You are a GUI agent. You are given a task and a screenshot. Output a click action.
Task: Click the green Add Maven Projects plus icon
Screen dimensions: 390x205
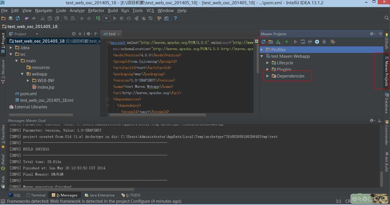pos(286,42)
